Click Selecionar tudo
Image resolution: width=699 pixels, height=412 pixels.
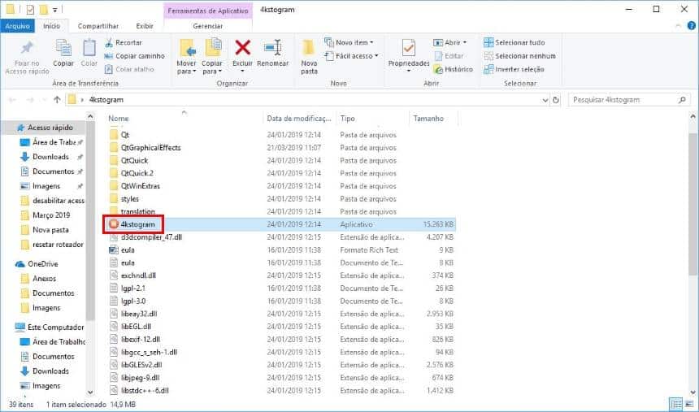(514, 42)
